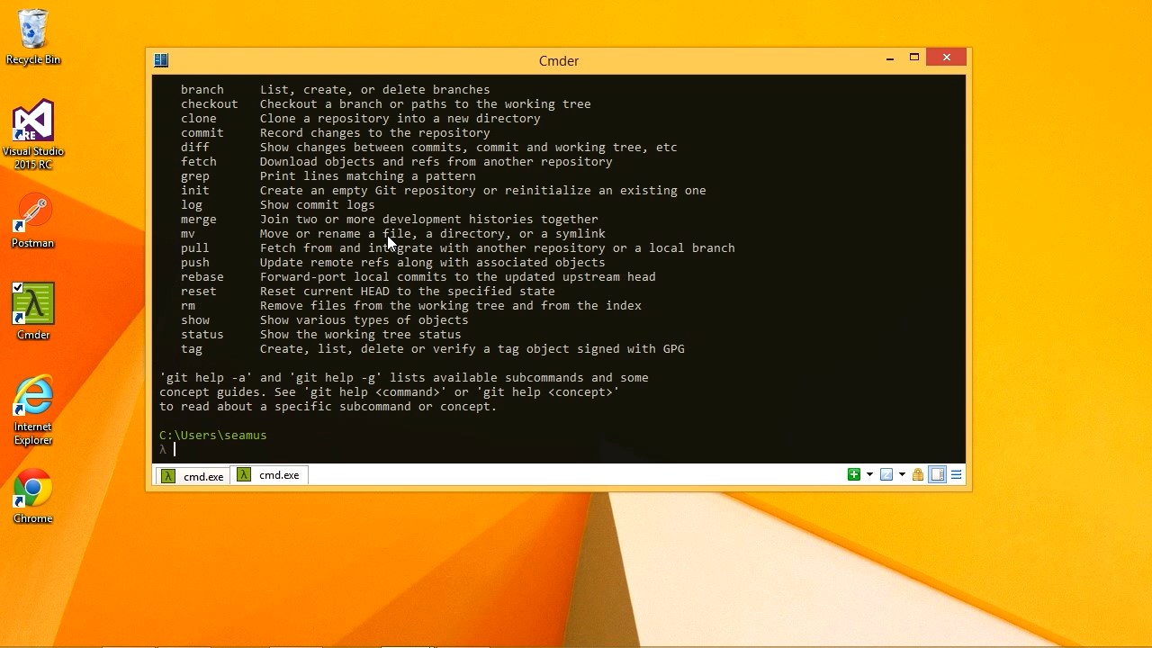Select the Visual Studio 2015 RC icon
Image resolution: width=1152 pixels, height=648 pixels.
tap(33, 135)
